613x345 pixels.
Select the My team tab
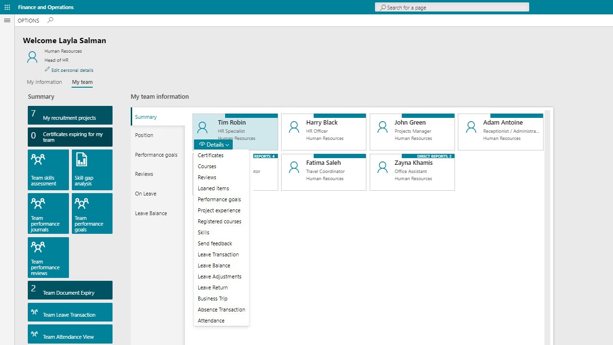(x=82, y=82)
